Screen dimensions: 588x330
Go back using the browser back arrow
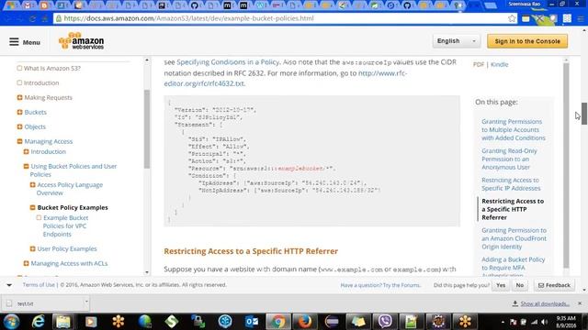tap(8, 18)
